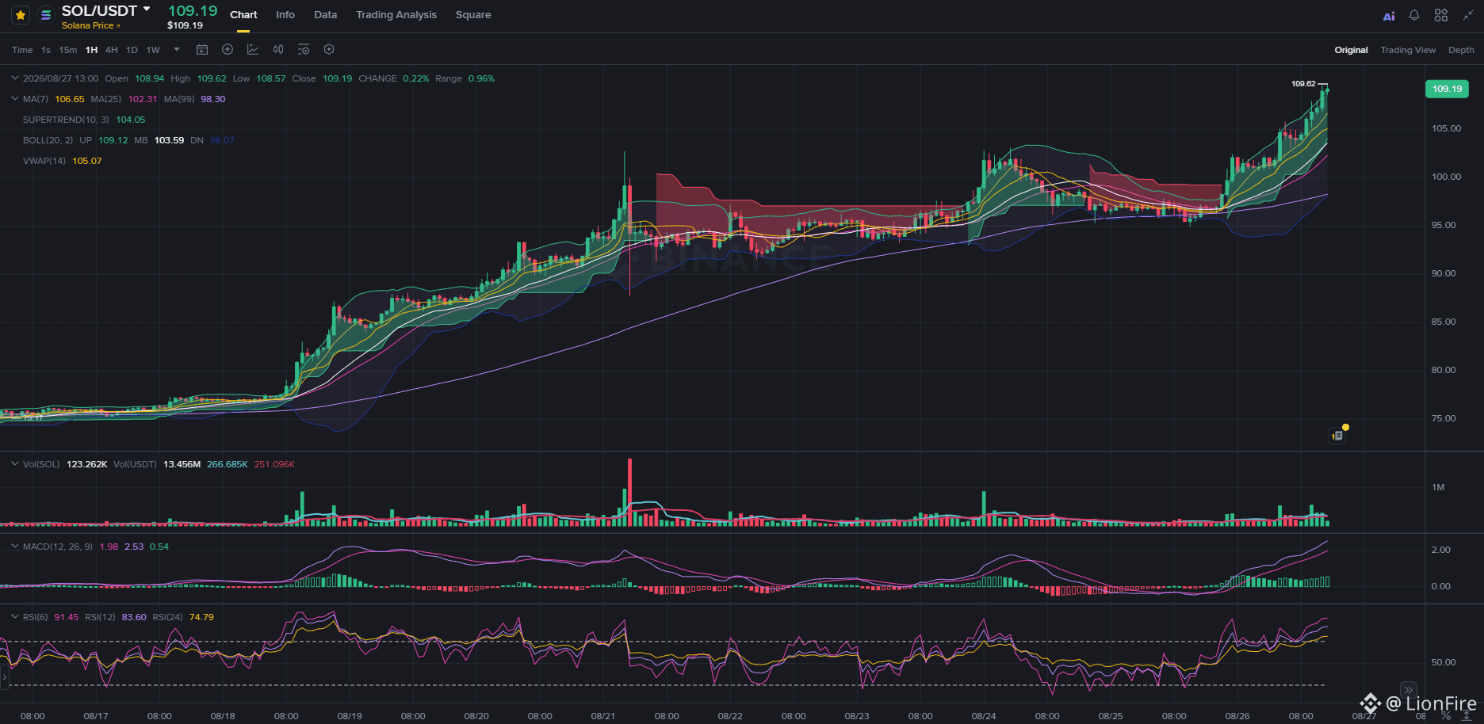Viewport: 1484px width, 724px height.
Task: Collapse the OHLC info row chevron
Action: coord(14,78)
